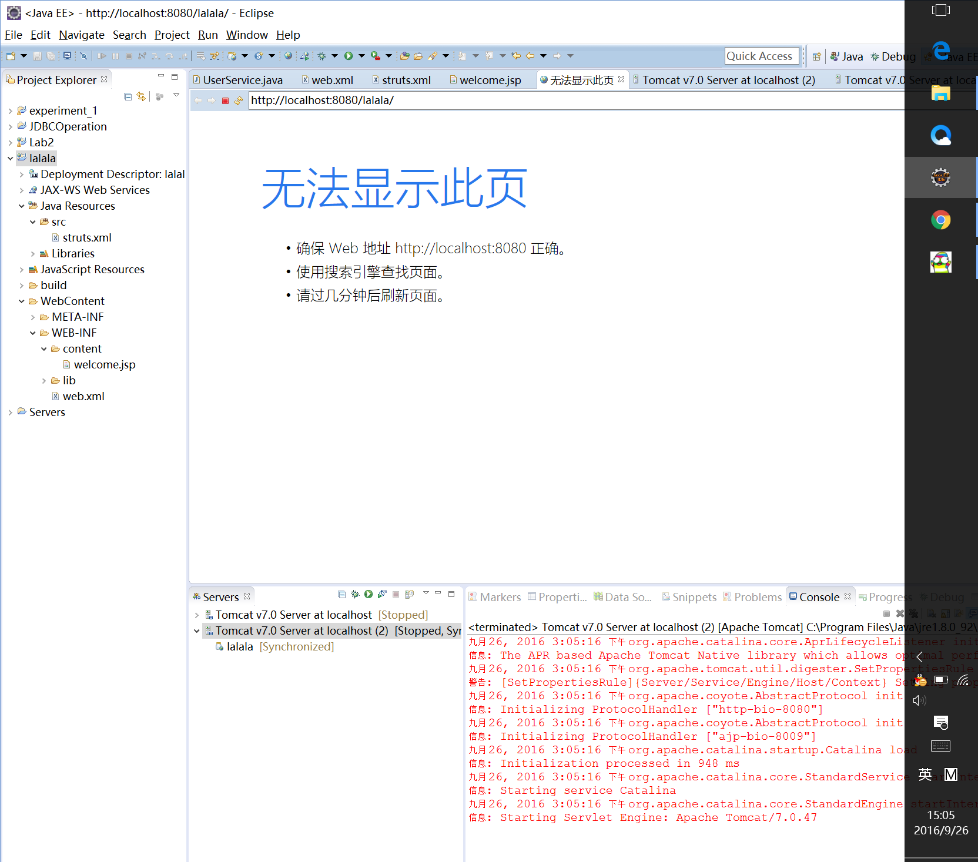This screenshot has width=978, height=862.
Task: Start the server with green play icon in Servers view
Action: (369, 594)
